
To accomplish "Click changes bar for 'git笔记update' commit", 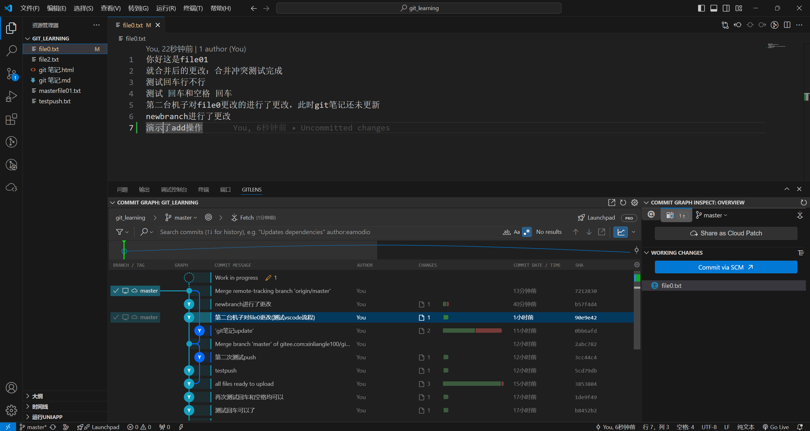I will [x=472, y=331].
